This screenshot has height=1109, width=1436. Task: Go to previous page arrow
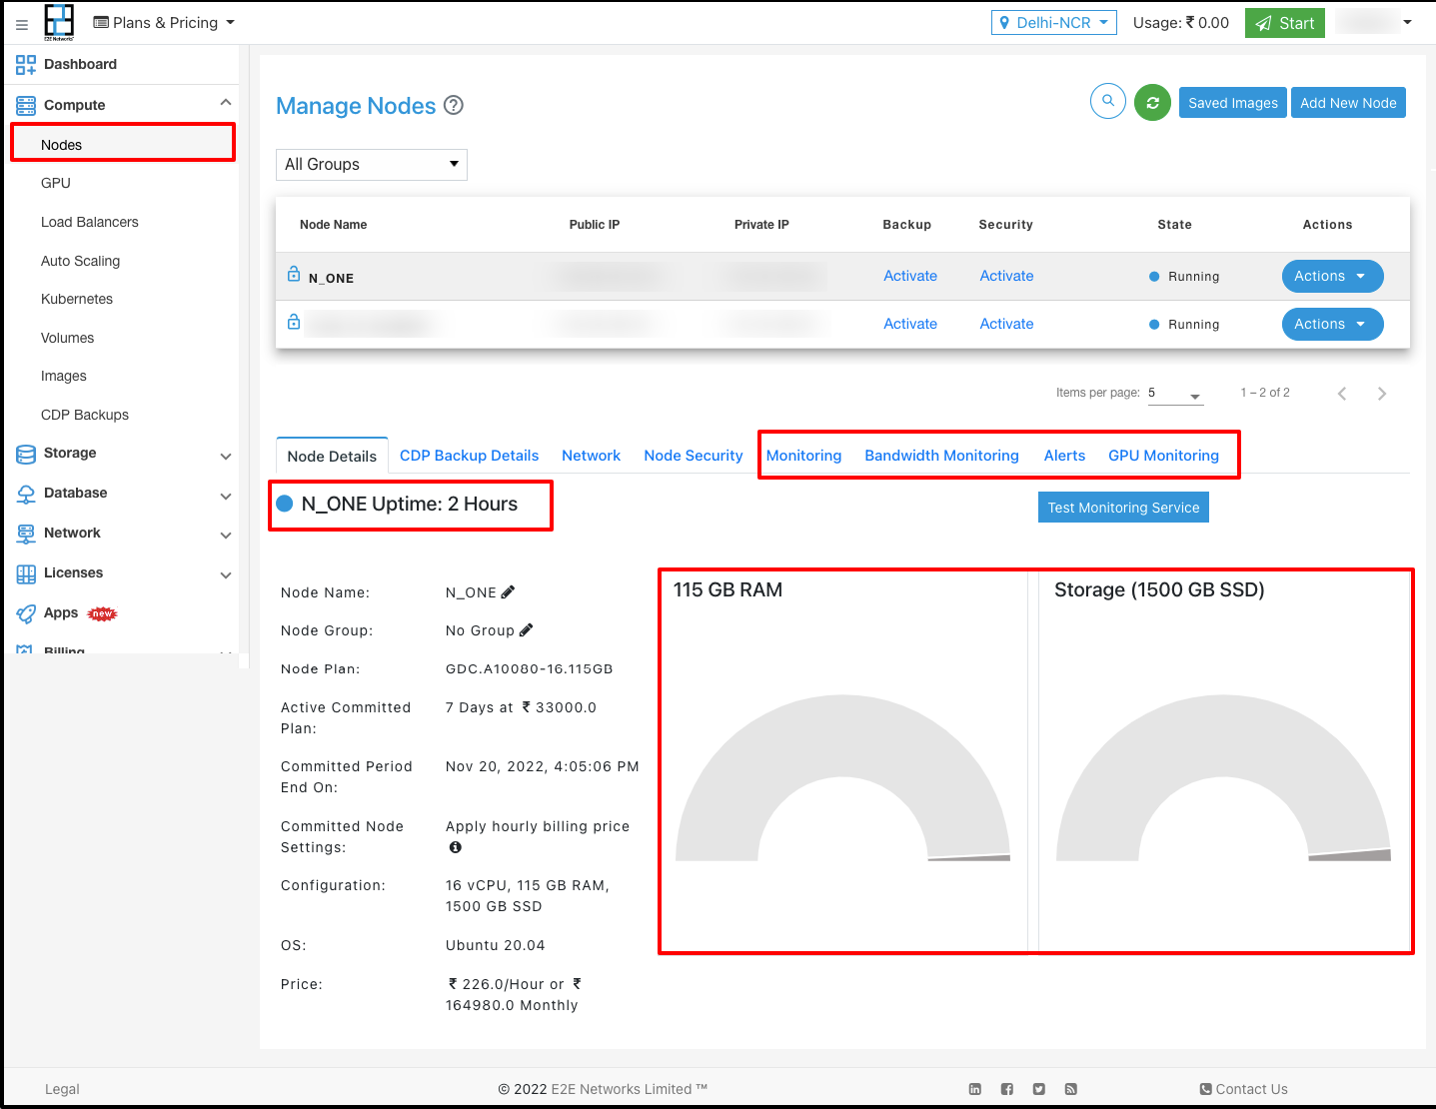click(x=1342, y=394)
